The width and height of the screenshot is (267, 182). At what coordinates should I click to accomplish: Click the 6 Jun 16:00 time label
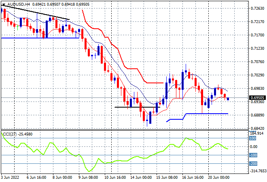point(36,178)
